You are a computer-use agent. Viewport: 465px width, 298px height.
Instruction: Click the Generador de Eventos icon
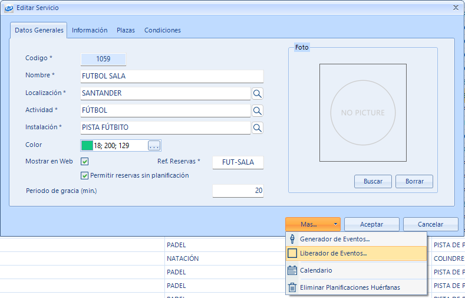292,239
